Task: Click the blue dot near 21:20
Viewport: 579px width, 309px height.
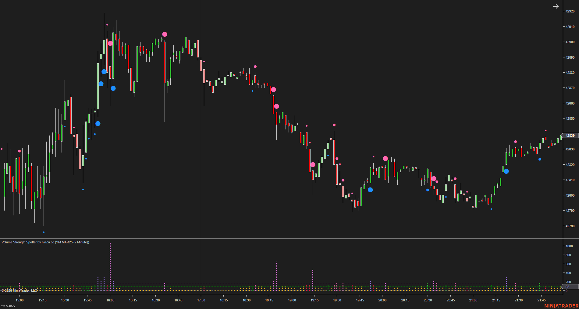Action: tap(506, 171)
